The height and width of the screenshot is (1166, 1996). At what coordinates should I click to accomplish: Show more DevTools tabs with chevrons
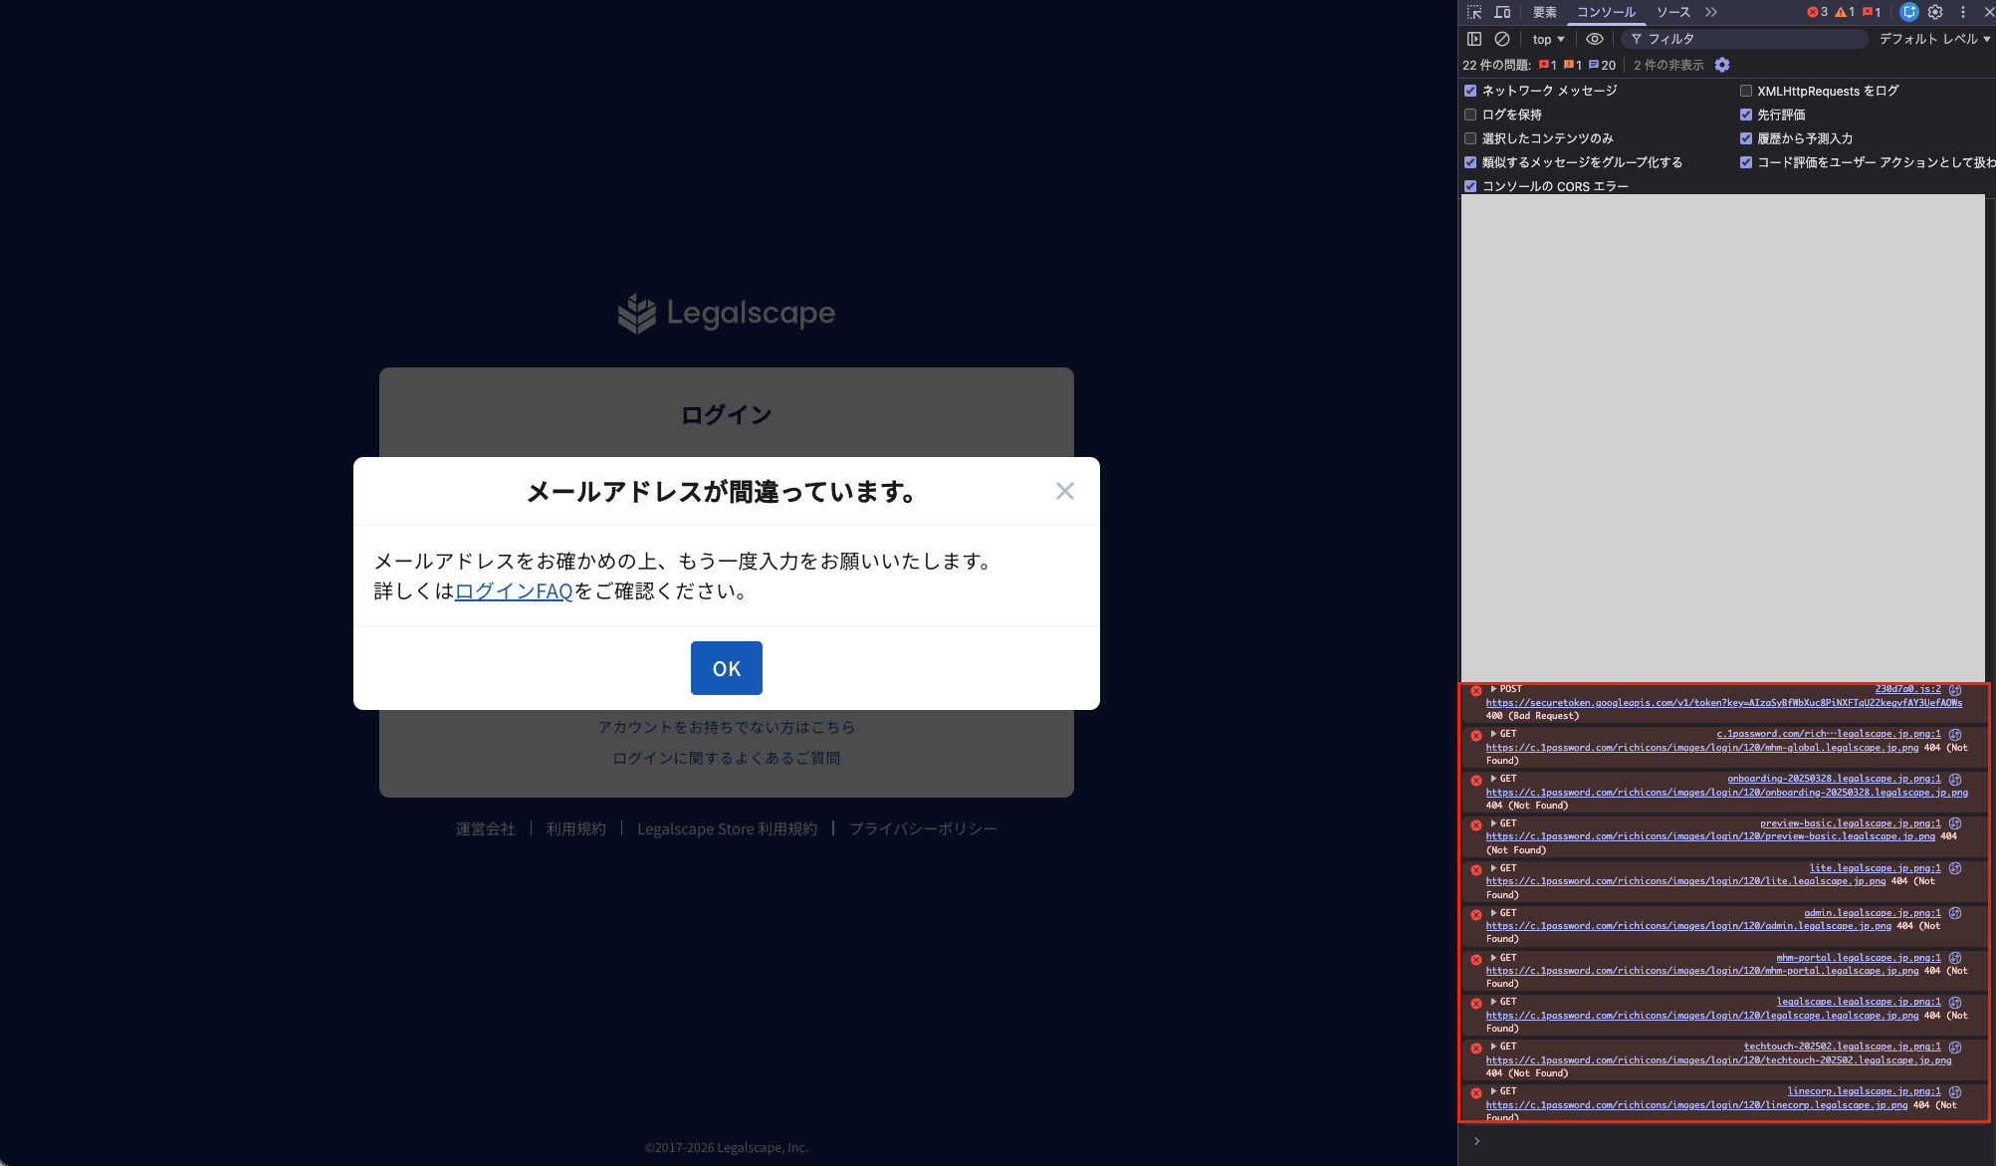[1710, 12]
